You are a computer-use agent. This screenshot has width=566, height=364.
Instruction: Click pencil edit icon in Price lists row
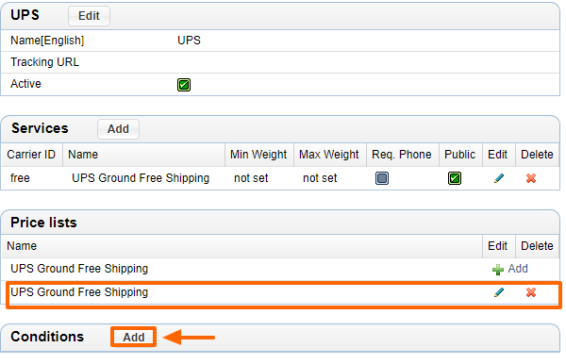(x=499, y=292)
